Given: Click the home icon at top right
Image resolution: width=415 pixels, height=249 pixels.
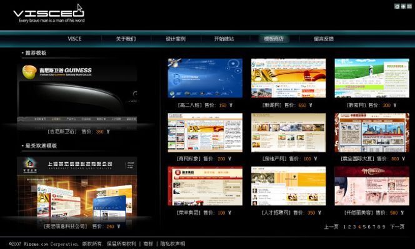Looking at the screenshot, I should (x=397, y=6).
